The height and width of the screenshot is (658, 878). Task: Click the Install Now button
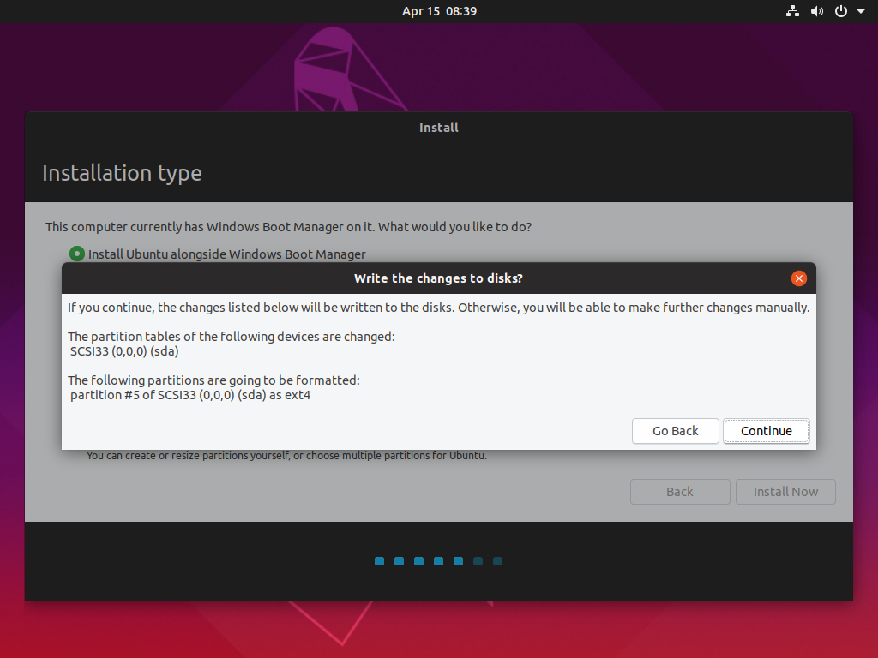pyautogui.click(x=785, y=491)
